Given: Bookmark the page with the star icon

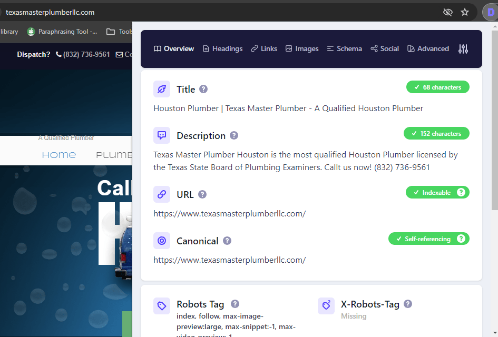Looking at the screenshot, I should [465, 12].
